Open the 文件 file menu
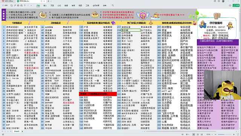 (5, 5)
